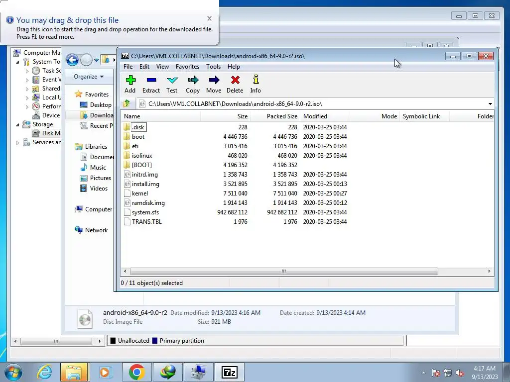Expand the 7-Zip address path dropdown
Image resolution: width=510 pixels, height=382 pixels.
coord(490,104)
